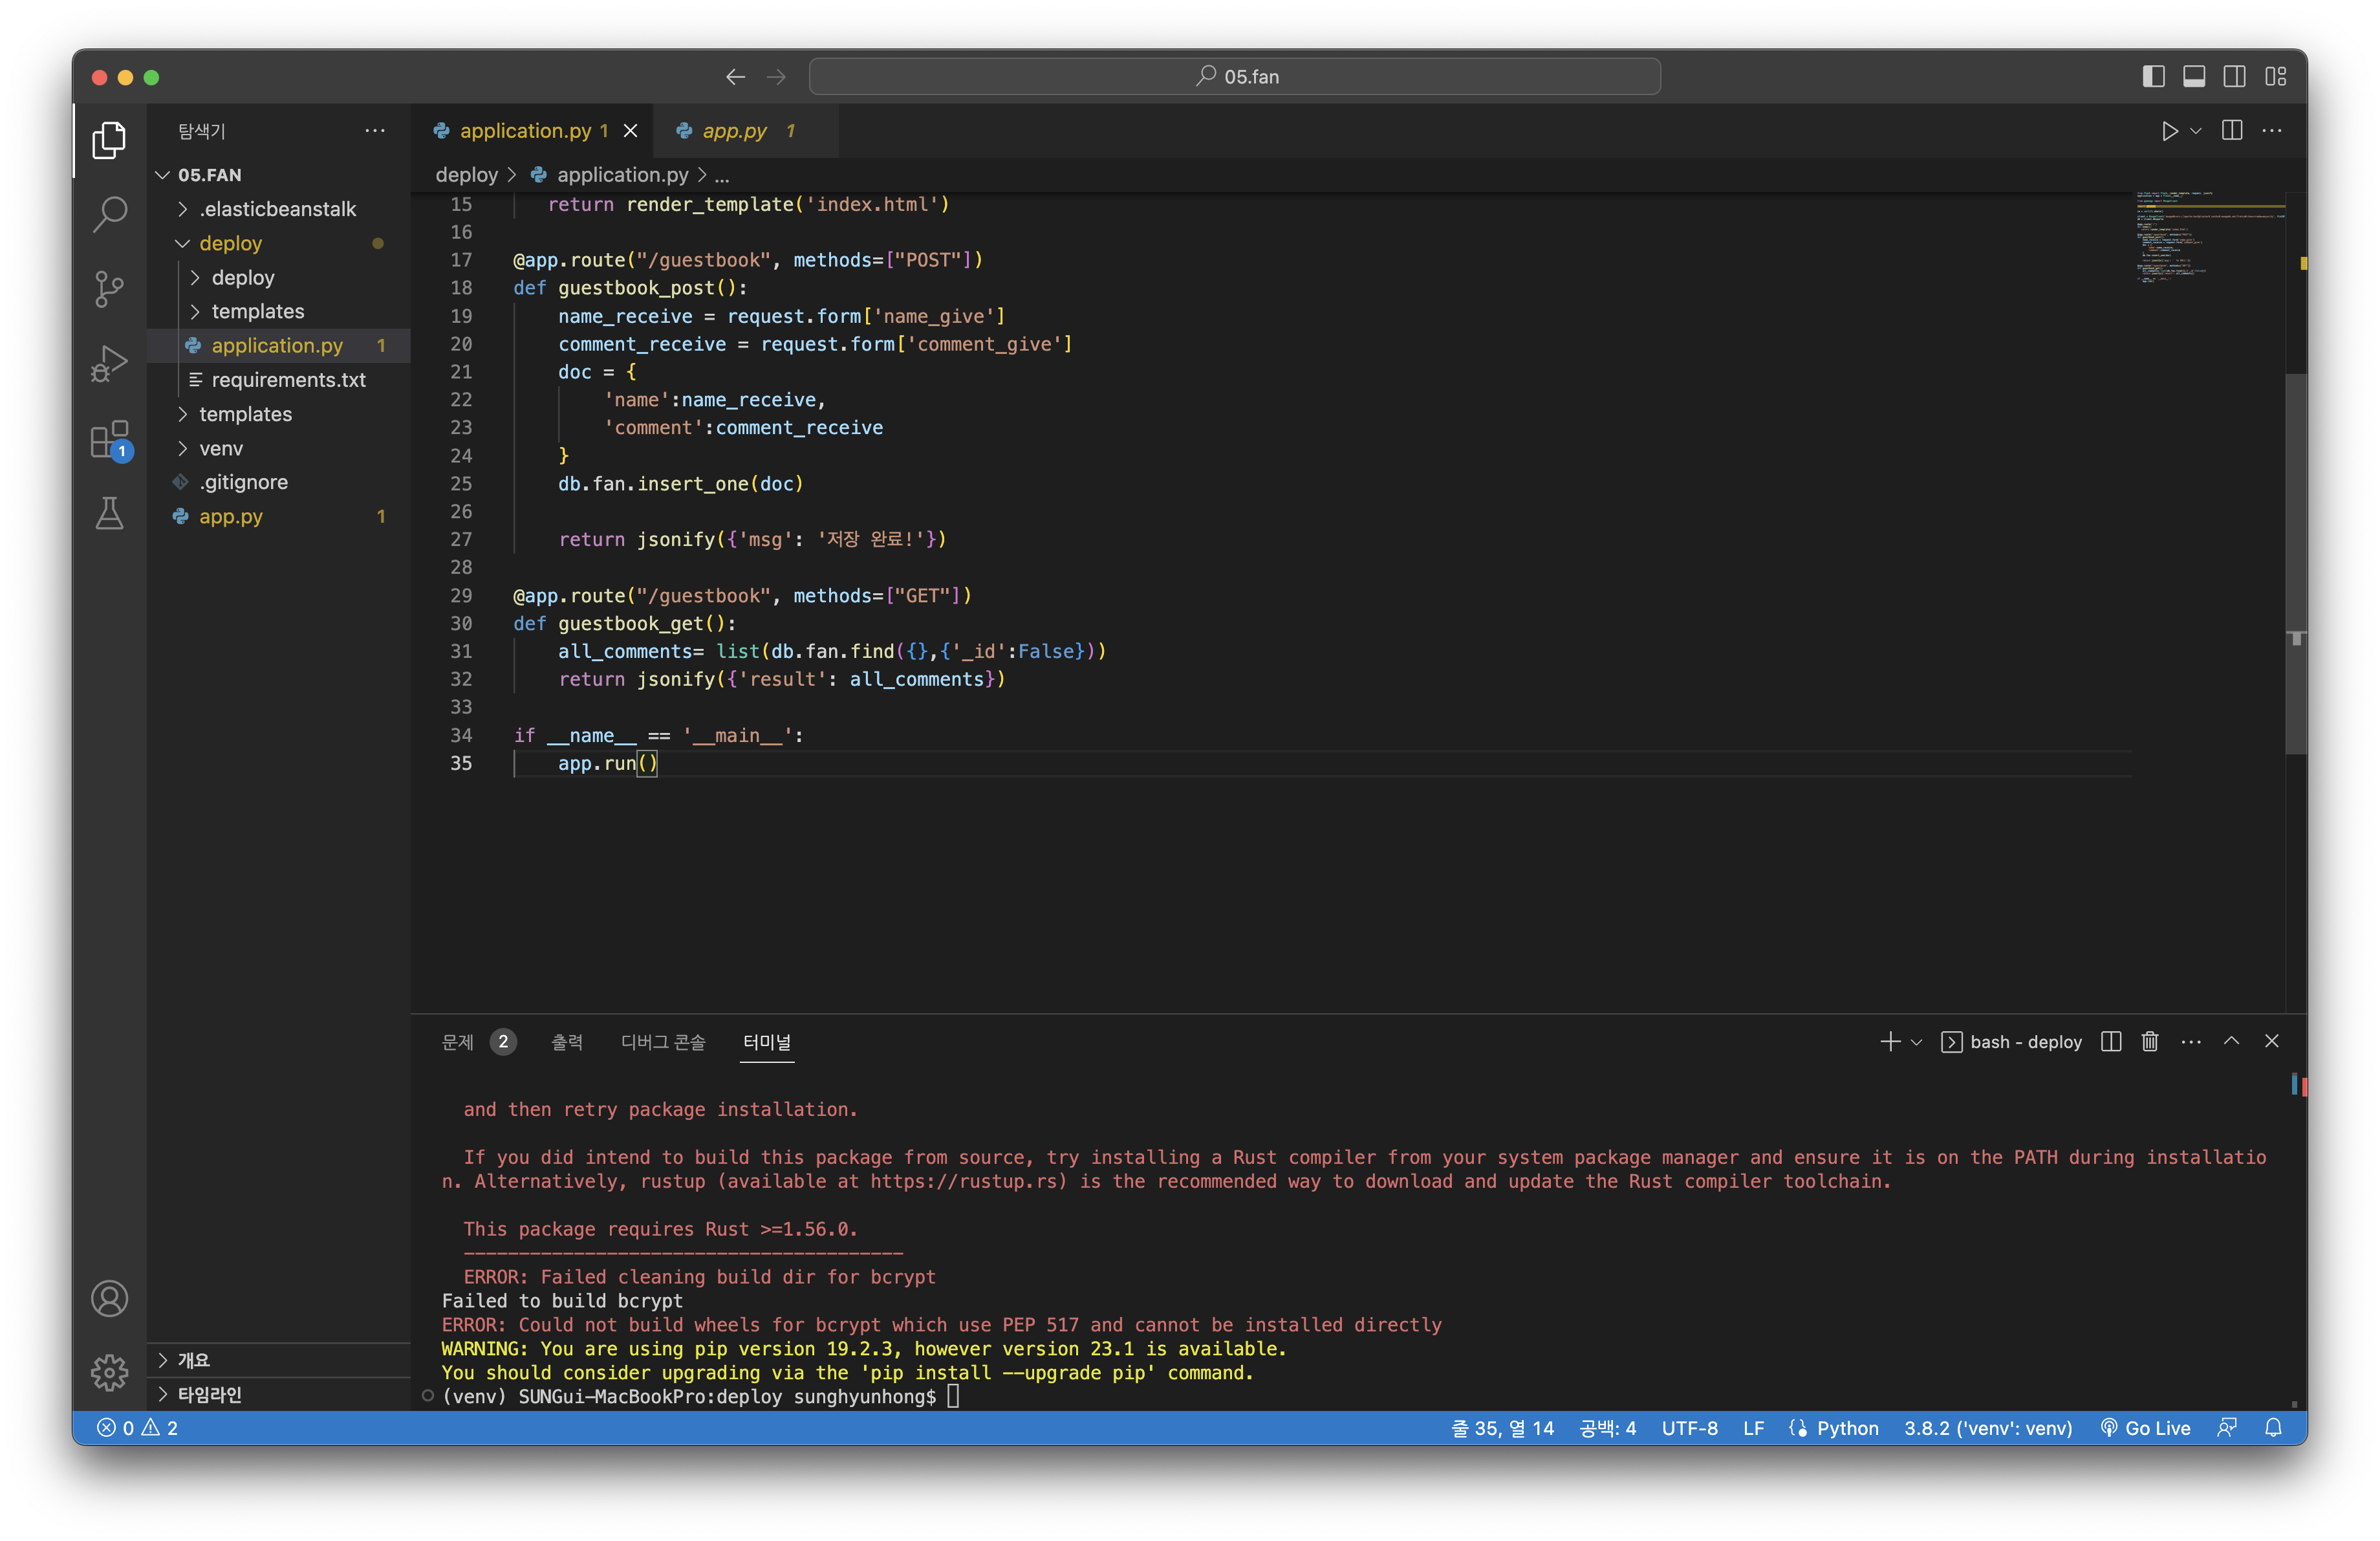Click the code minimap preview

tap(2210, 237)
